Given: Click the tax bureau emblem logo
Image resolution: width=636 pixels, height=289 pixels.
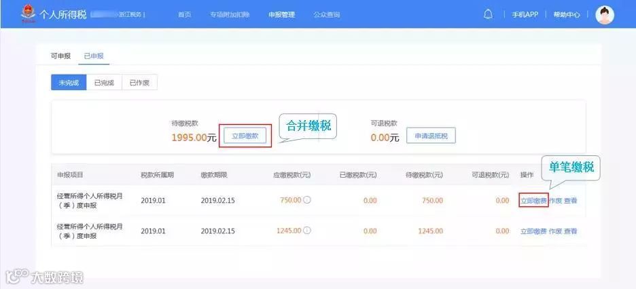Looking at the screenshot, I should click(x=28, y=14).
